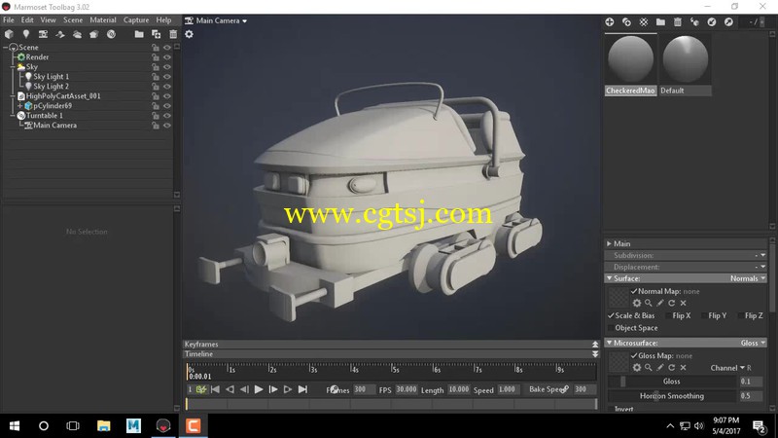Create a new material folder
Viewport: 778px width, 438px height.
tap(660, 21)
